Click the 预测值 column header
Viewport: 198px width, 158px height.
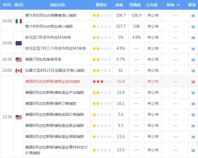pos(135,5)
